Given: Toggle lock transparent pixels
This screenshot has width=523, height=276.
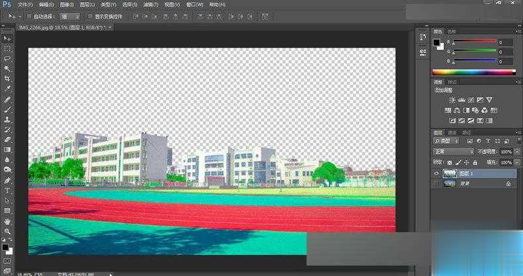Looking at the screenshot, I should click(450, 163).
